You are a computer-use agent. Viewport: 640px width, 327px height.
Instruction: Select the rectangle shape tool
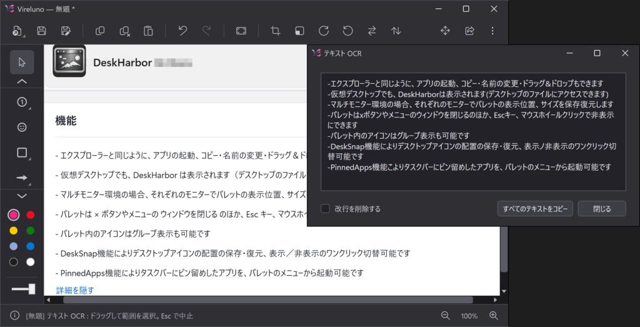click(x=22, y=153)
